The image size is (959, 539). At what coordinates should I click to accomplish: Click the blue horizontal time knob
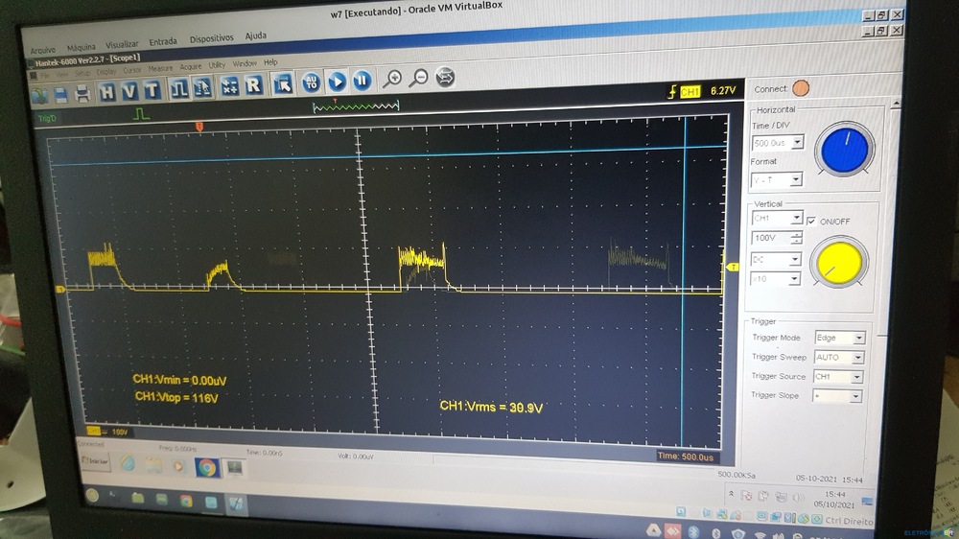click(845, 150)
